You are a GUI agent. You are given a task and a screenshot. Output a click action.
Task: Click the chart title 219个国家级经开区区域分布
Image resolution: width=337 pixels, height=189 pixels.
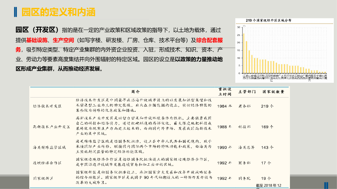[x=269, y=20]
